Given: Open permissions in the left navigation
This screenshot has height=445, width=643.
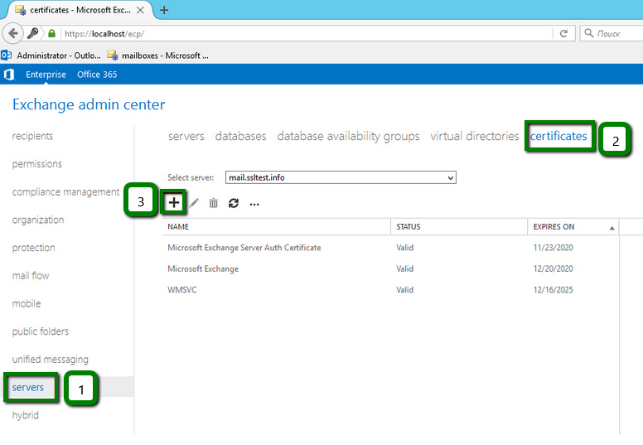Looking at the screenshot, I should click(37, 164).
